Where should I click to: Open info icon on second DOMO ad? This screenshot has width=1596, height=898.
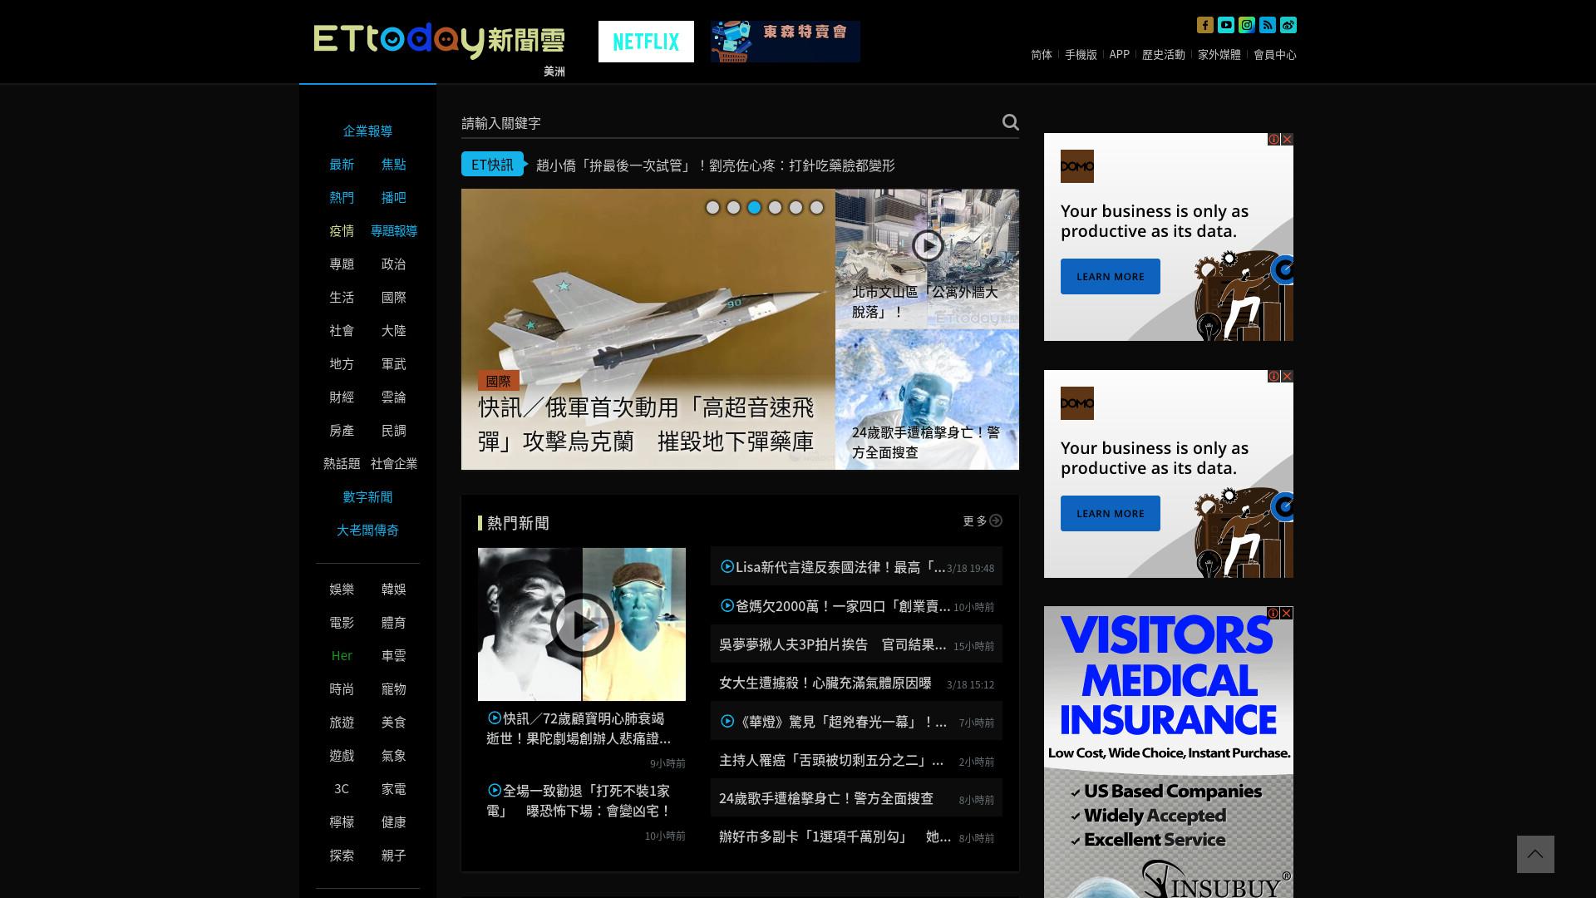[x=1273, y=376]
